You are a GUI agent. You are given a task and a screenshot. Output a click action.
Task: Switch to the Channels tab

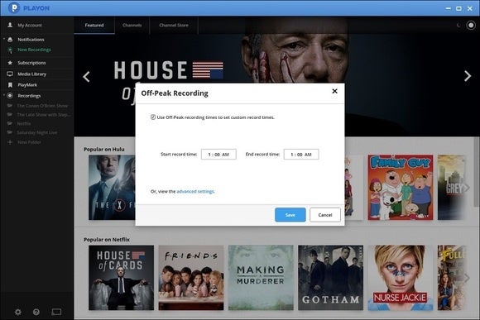132,25
